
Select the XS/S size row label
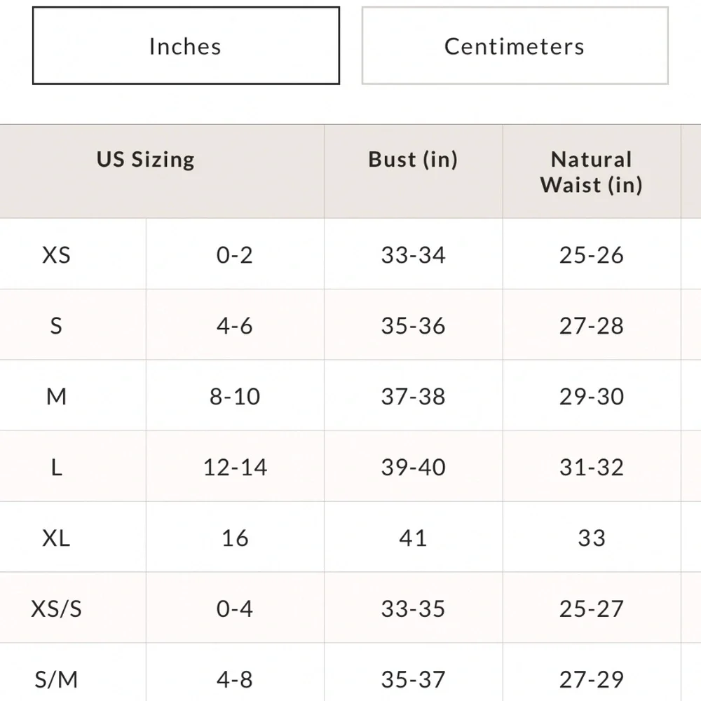[57, 608]
